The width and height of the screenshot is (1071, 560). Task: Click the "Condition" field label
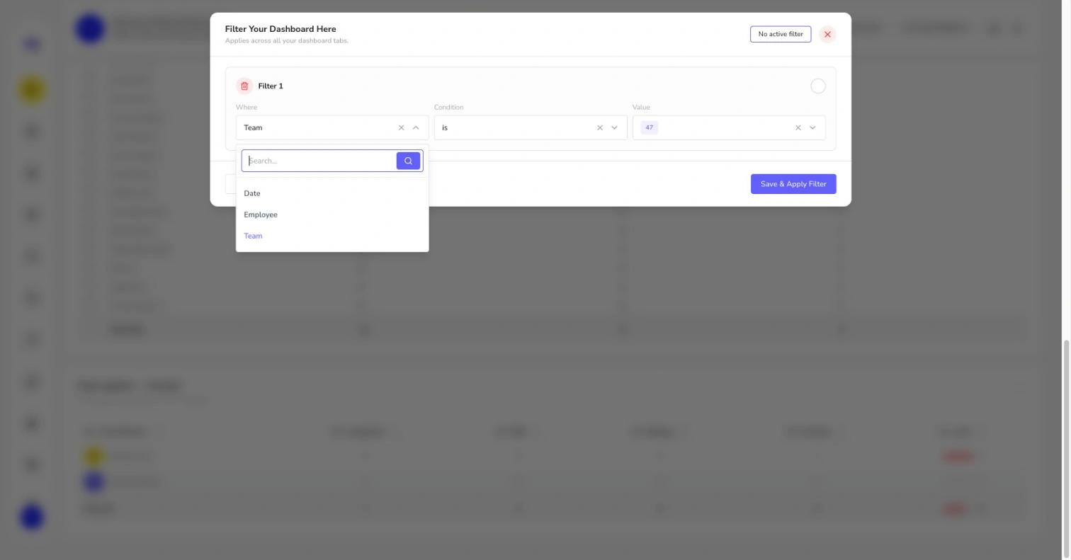pos(448,108)
